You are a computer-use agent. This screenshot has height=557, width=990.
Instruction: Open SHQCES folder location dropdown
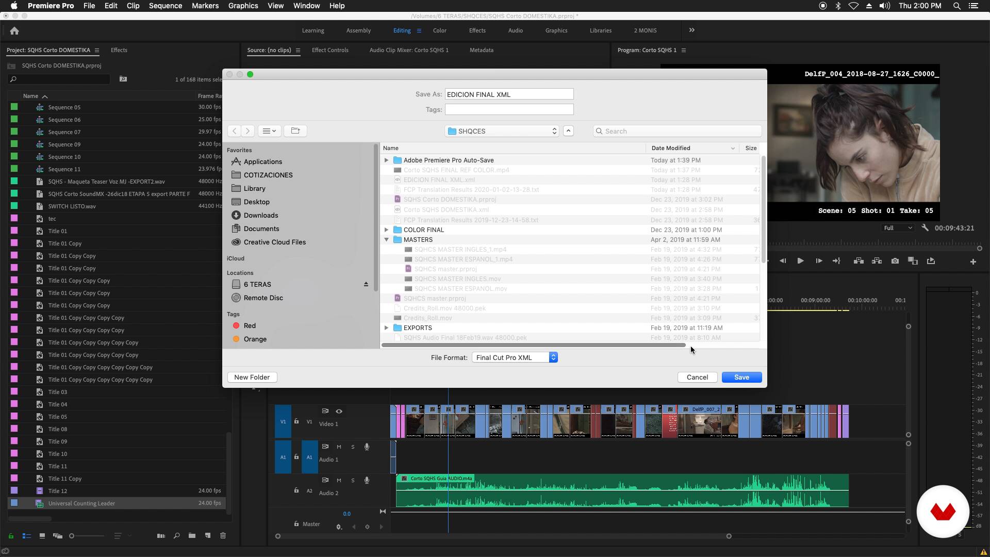tap(502, 131)
